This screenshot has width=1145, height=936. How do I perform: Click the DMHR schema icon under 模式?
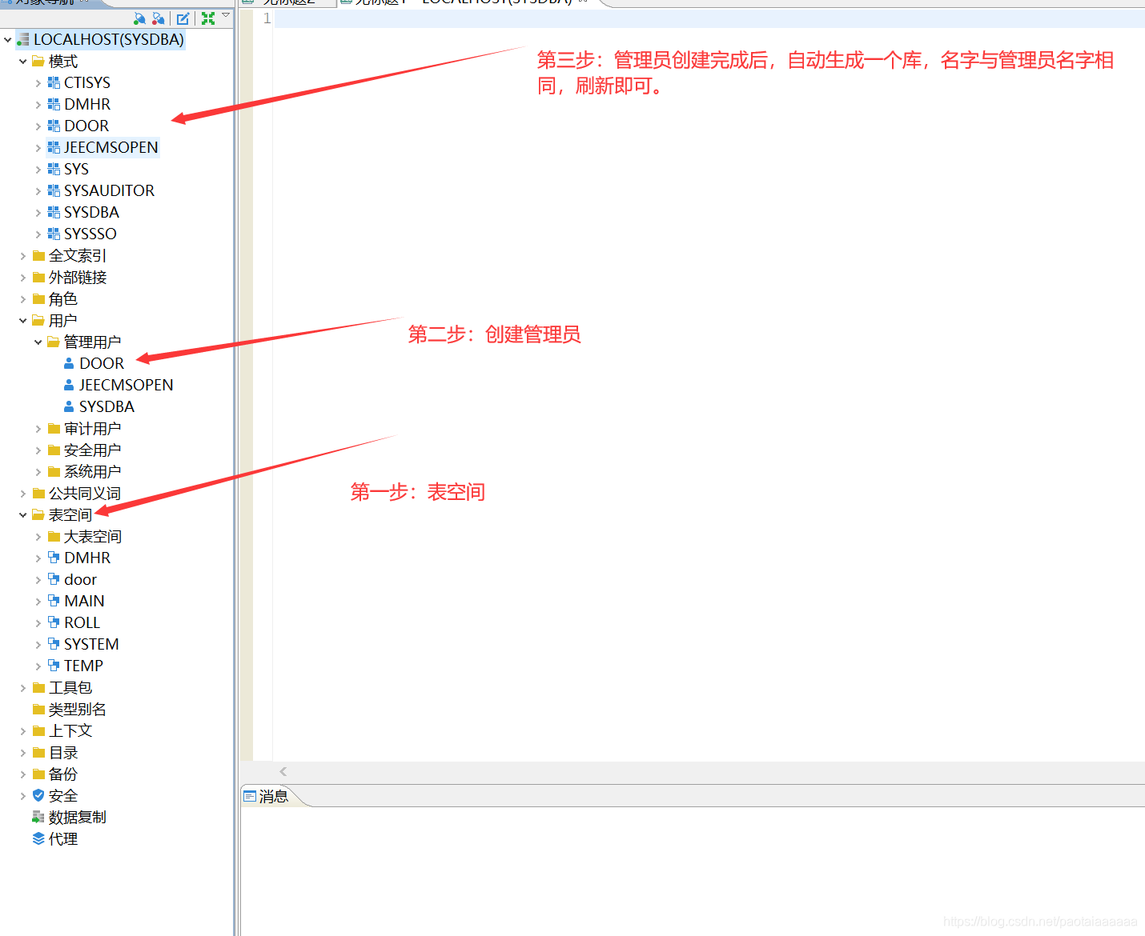click(x=54, y=104)
